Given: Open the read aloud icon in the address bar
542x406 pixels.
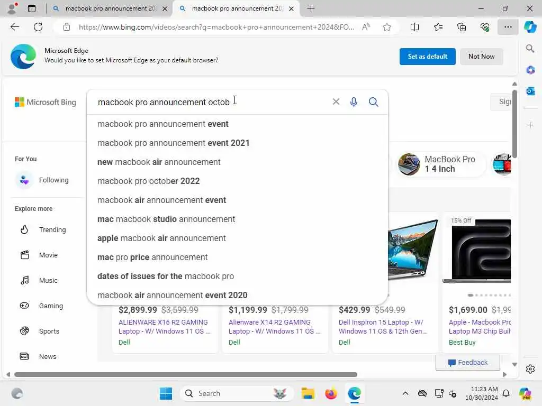Looking at the screenshot, I should click(x=366, y=27).
